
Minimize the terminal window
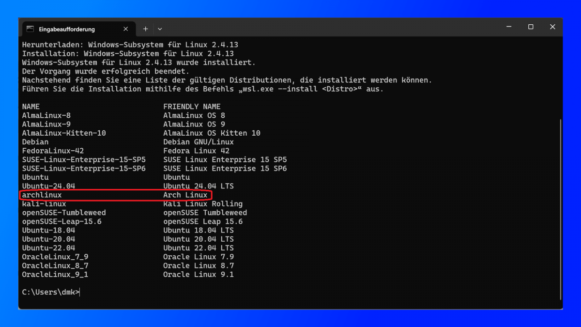(x=509, y=27)
